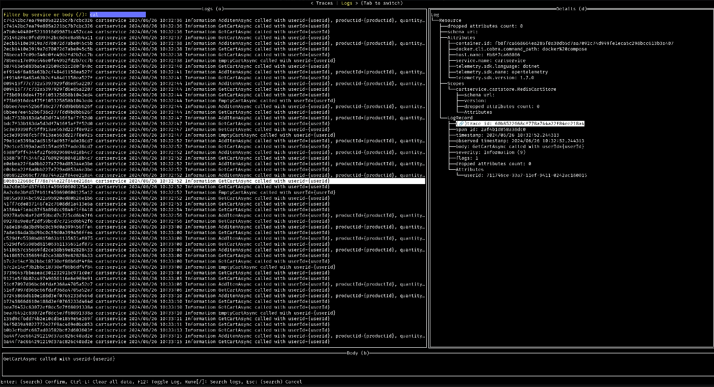
Task: Select the service.name: cartservice row
Action: click(x=492, y=61)
